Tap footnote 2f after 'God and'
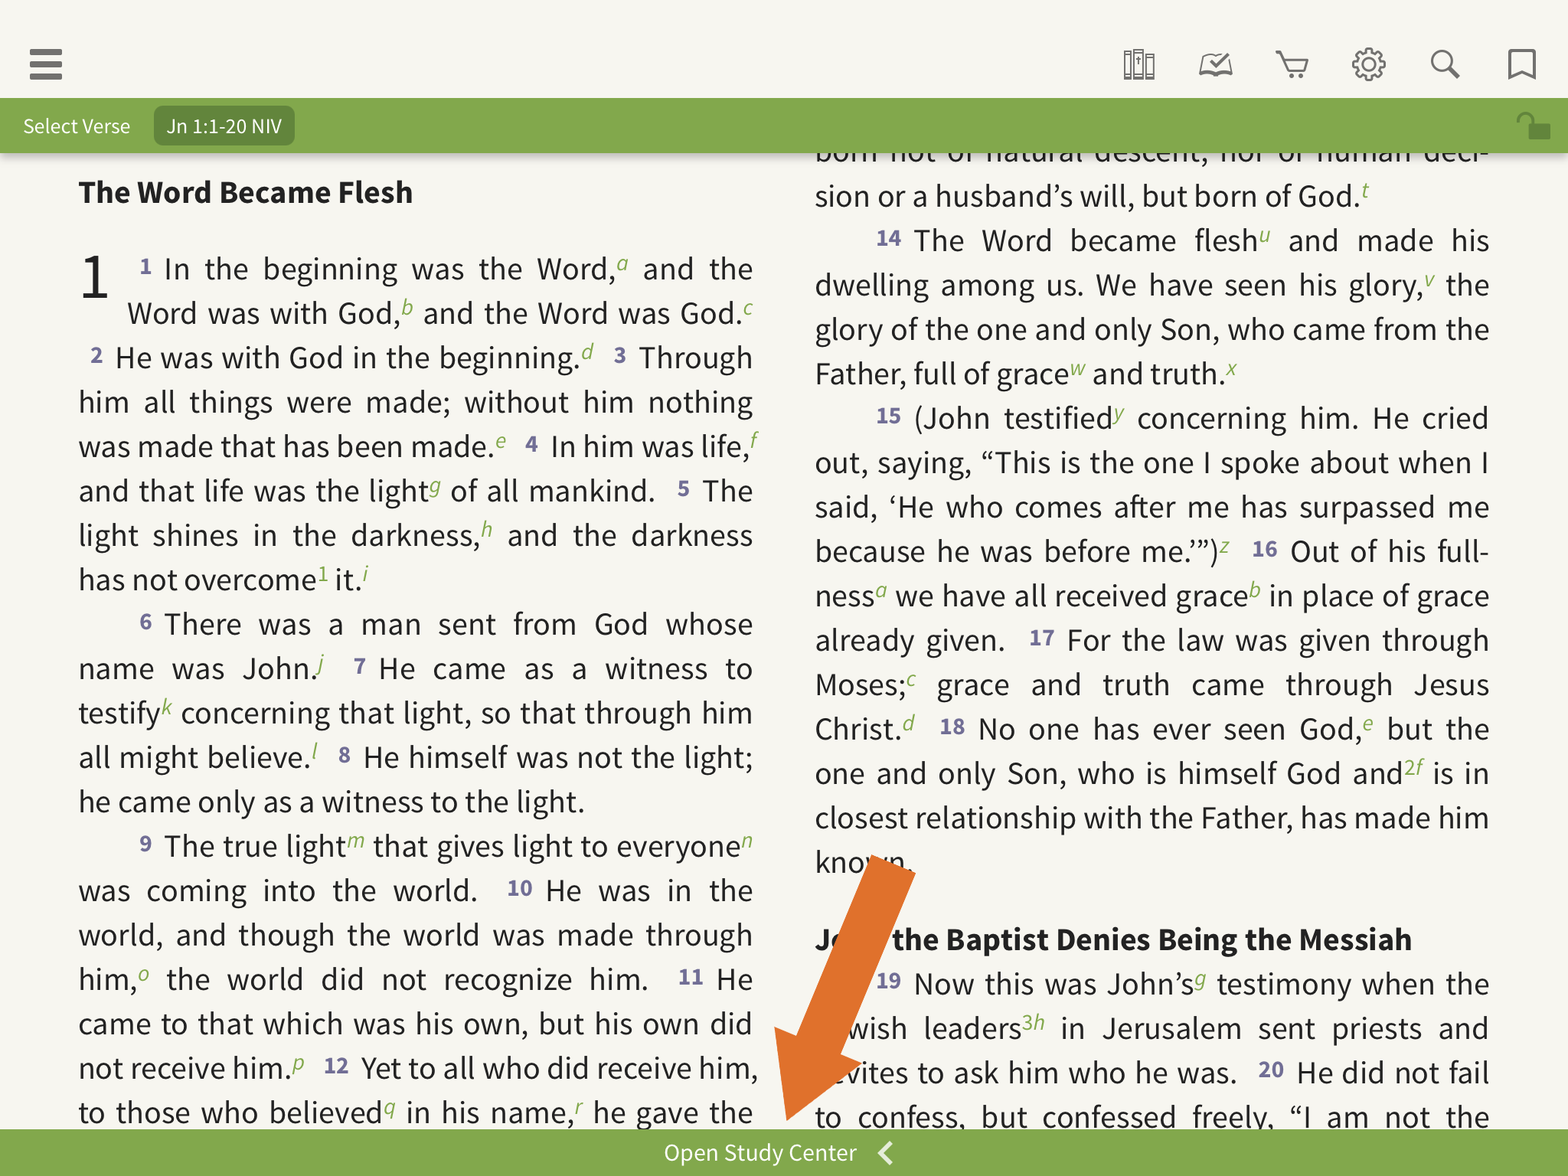This screenshot has width=1568, height=1176. (x=1413, y=768)
